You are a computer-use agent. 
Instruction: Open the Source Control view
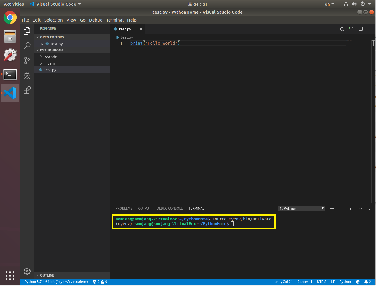27,61
